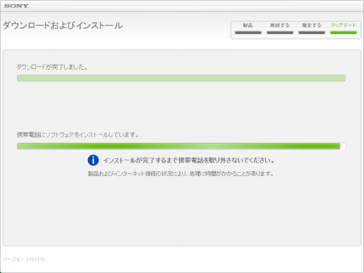The height and width of the screenshot is (273, 364).
Task: Click the completed download progress bar
Action: point(181,78)
